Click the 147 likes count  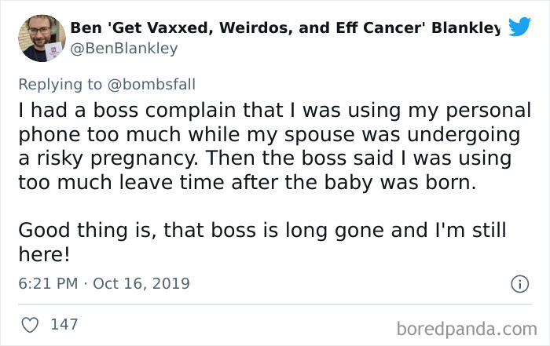(65, 324)
